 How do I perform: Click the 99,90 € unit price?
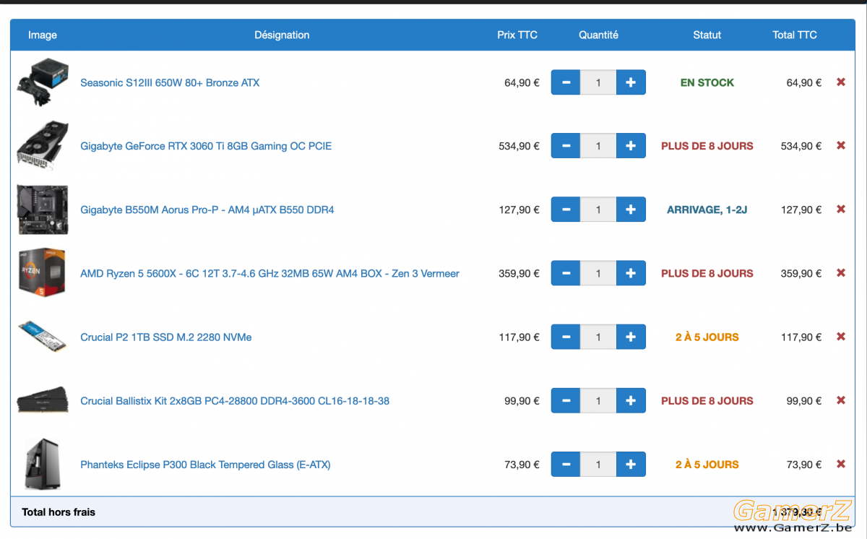[522, 400]
